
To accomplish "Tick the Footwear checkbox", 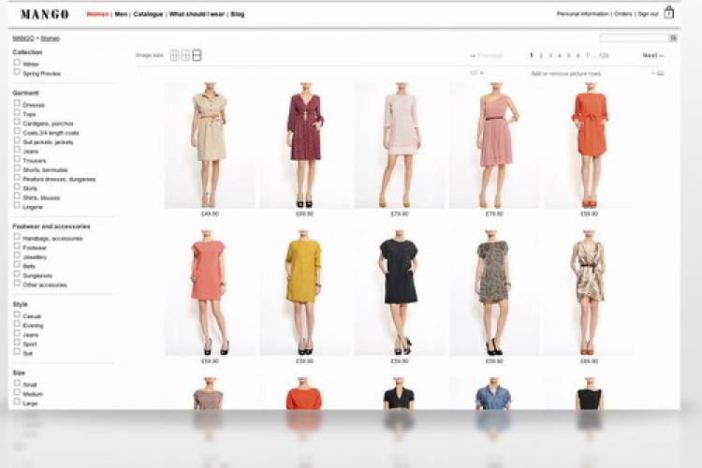I will (x=17, y=246).
